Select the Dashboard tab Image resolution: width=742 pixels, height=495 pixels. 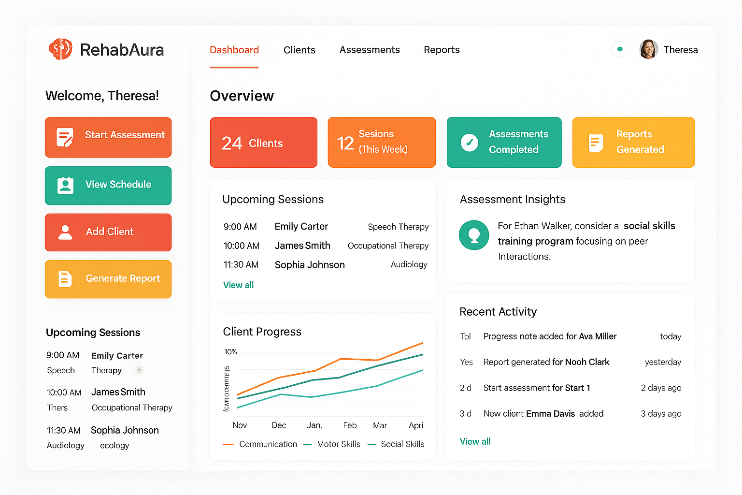tap(234, 50)
